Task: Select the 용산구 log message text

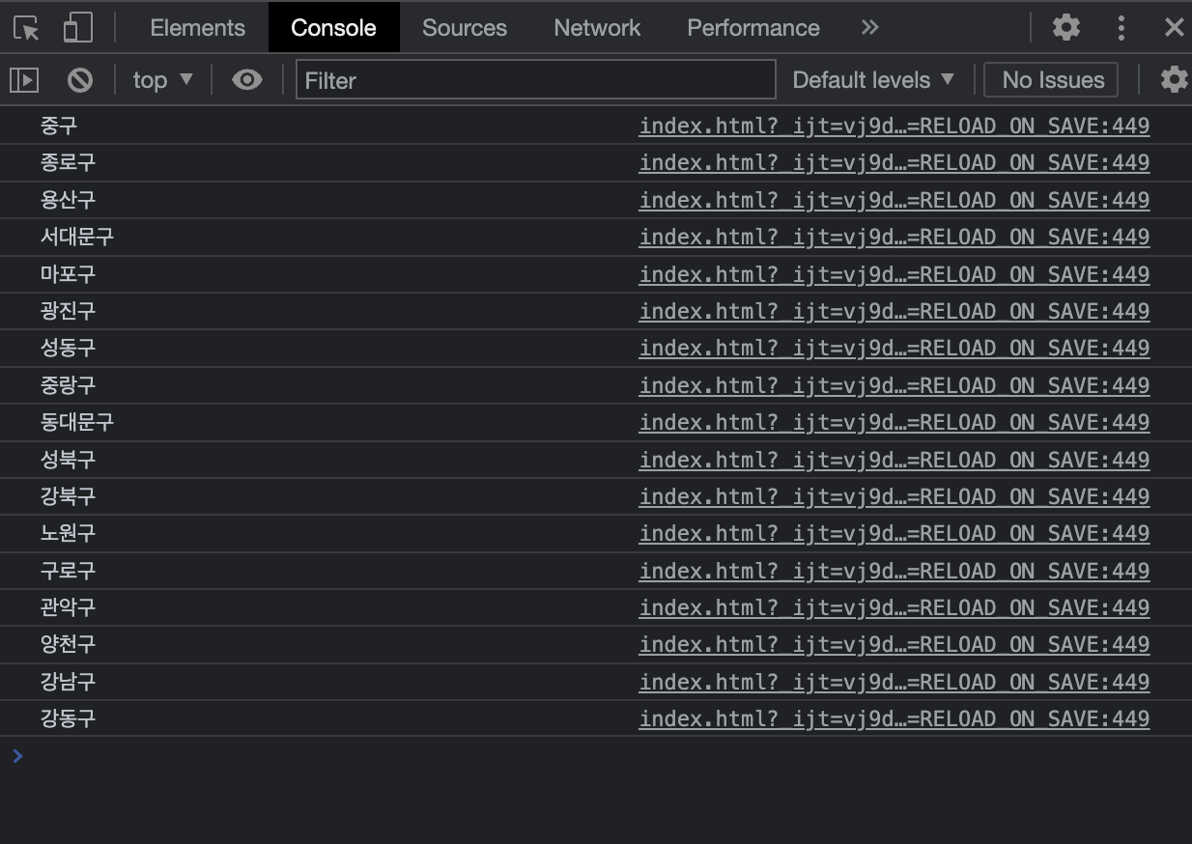Action: pos(68,200)
